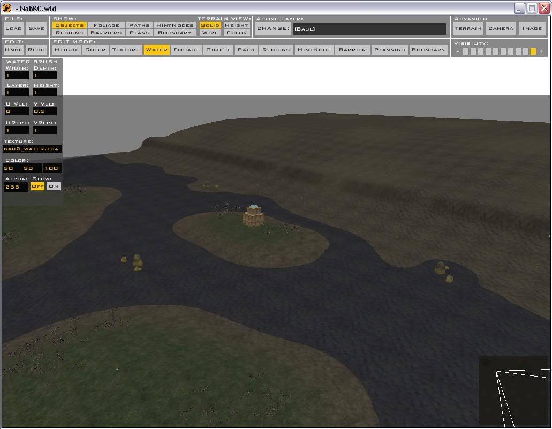Toggle HintNodes display in Show panel

(175, 25)
